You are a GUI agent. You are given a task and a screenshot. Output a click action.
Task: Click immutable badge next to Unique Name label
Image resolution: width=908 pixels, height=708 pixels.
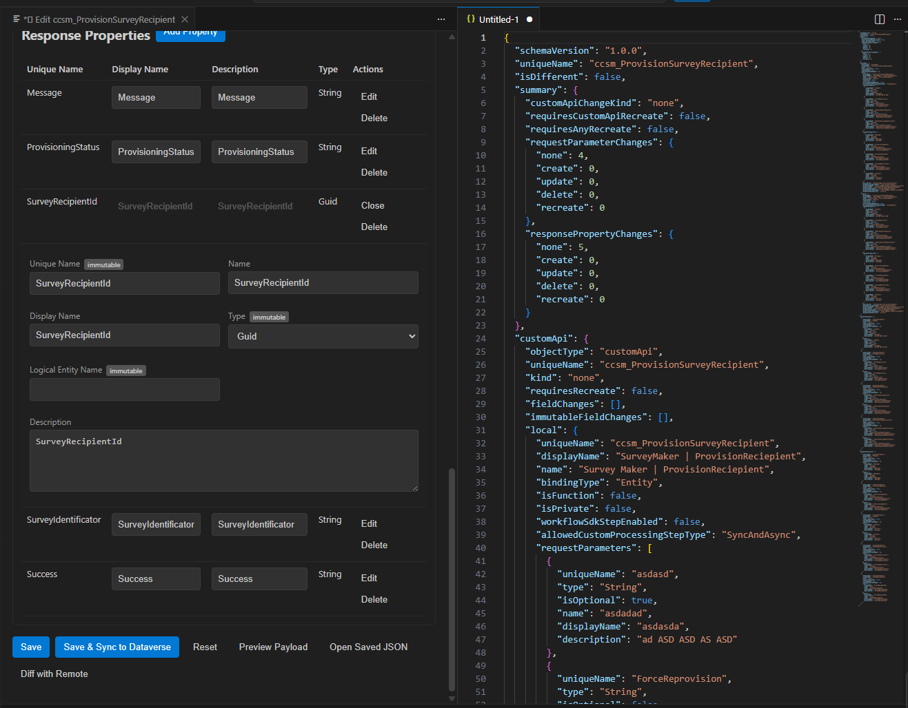click(x=103, y=264)
